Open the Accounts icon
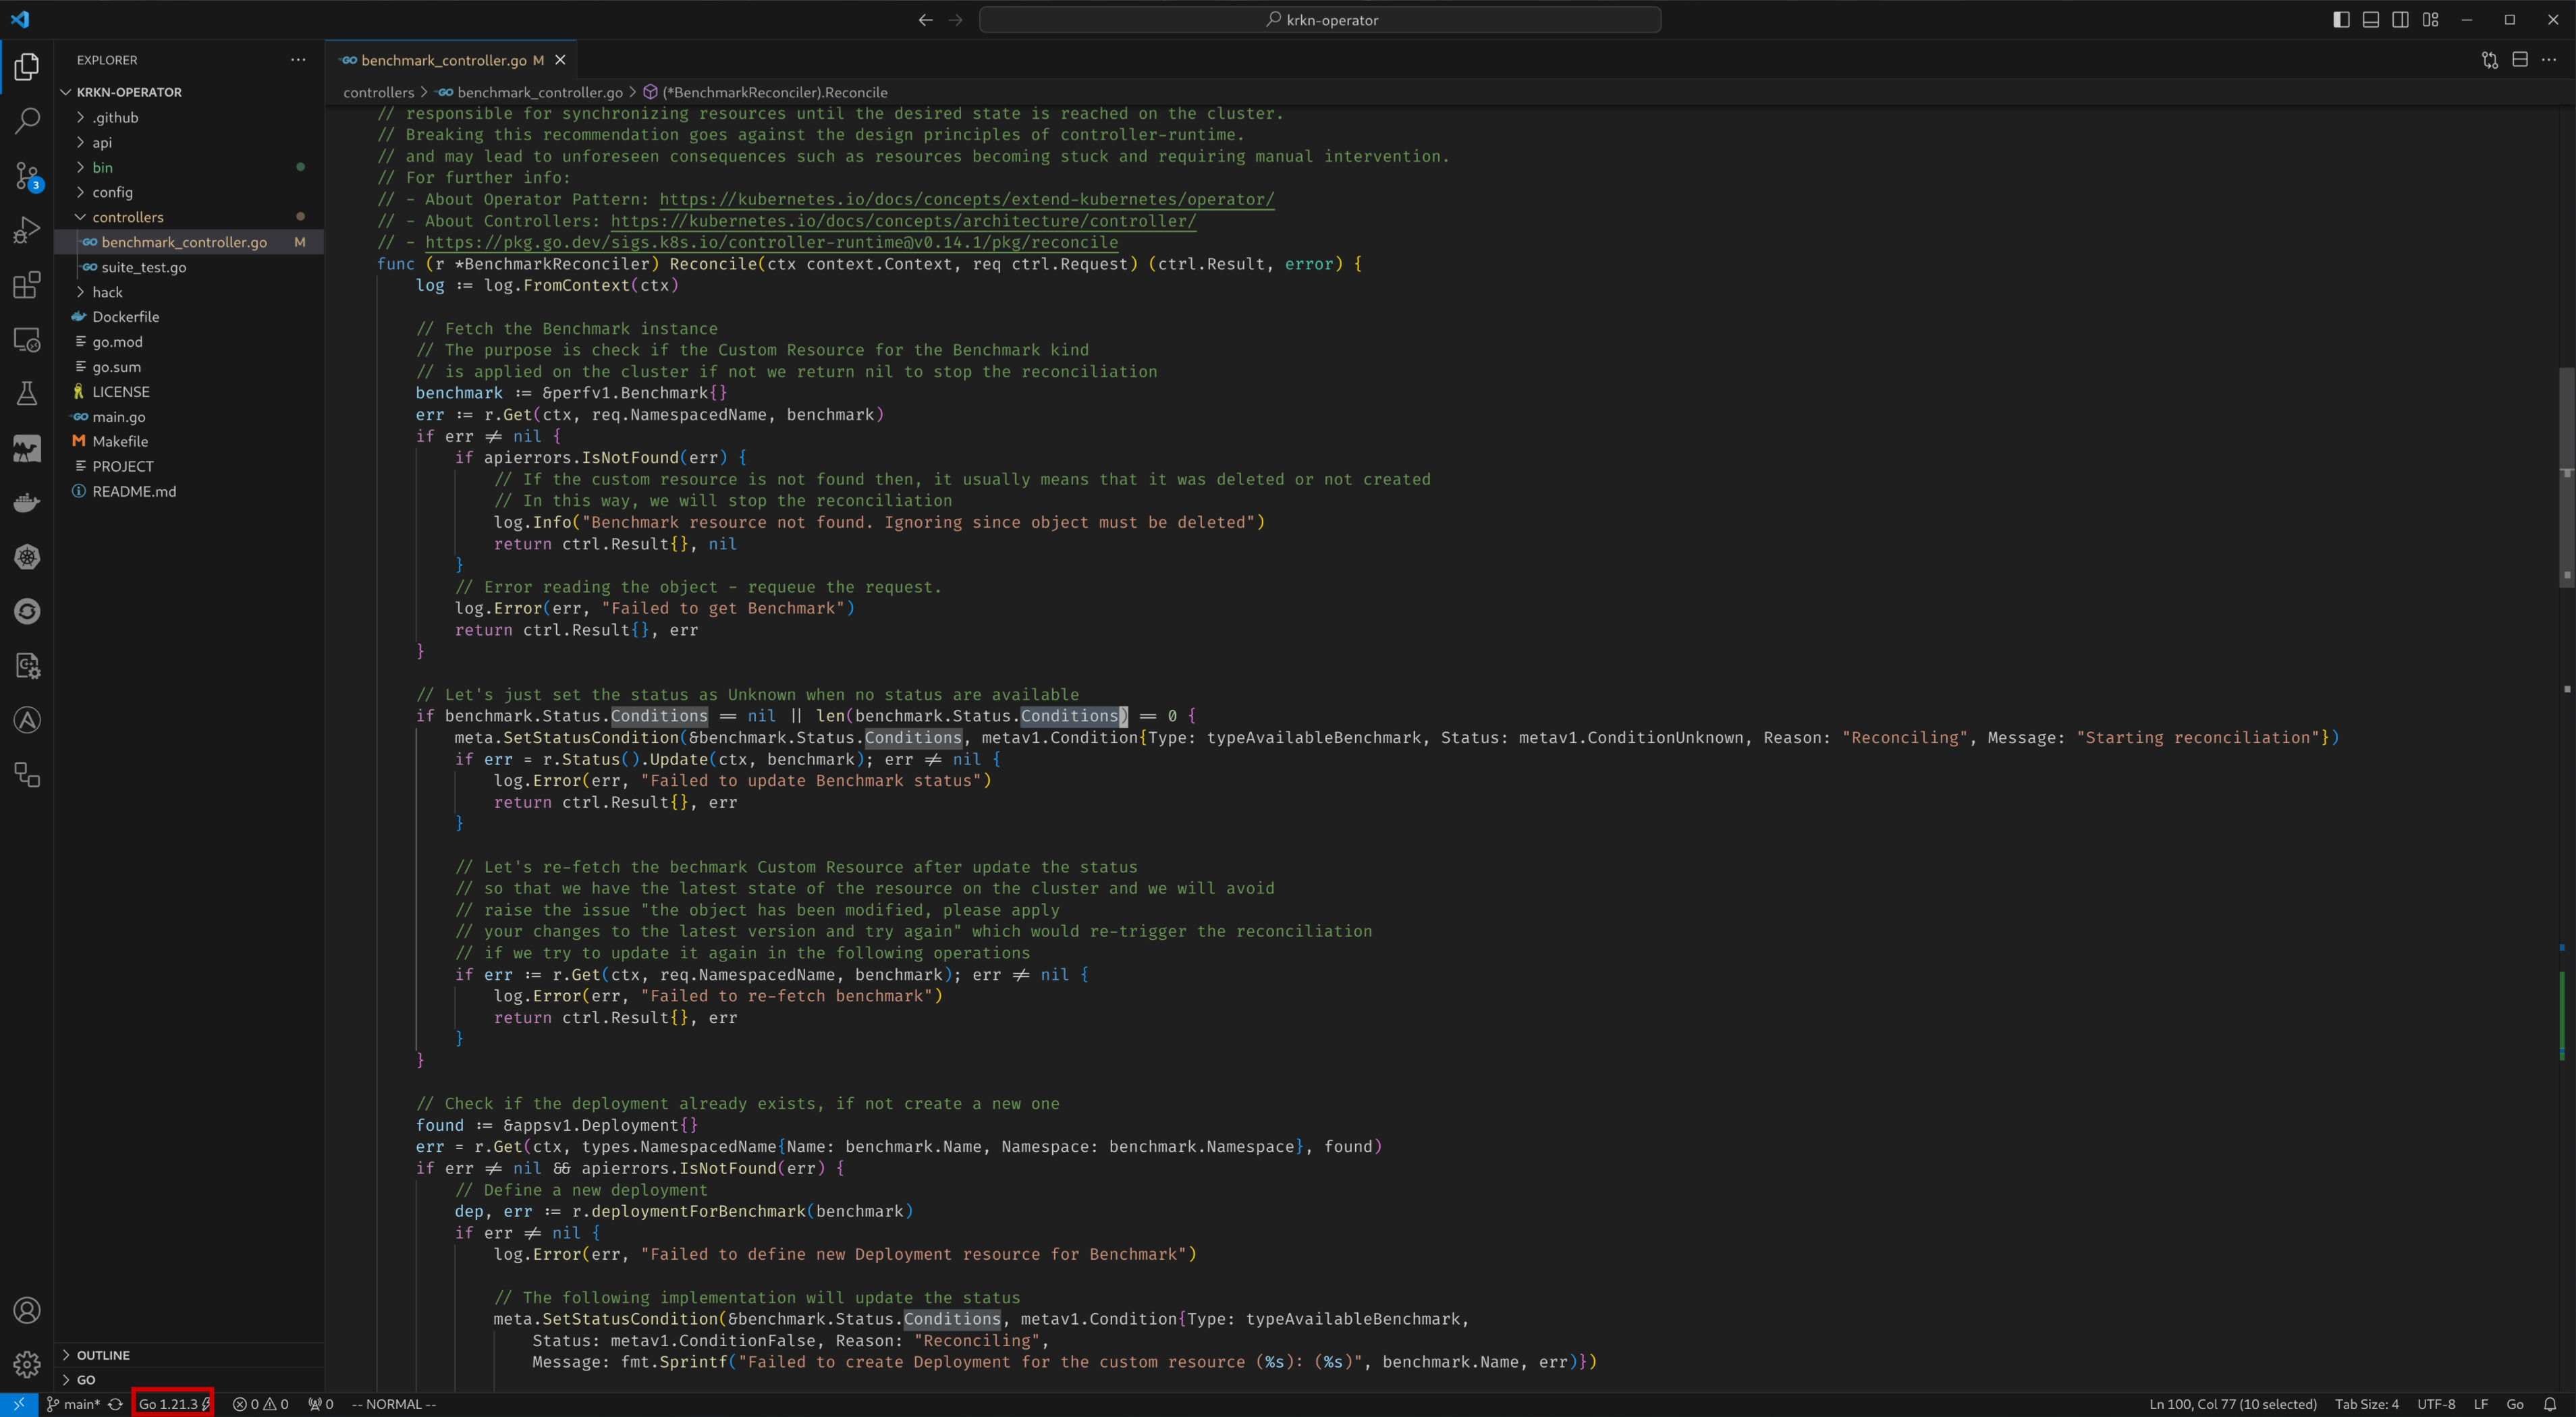This screenshot has height=1417, width=2576. tap(27, 1310)
